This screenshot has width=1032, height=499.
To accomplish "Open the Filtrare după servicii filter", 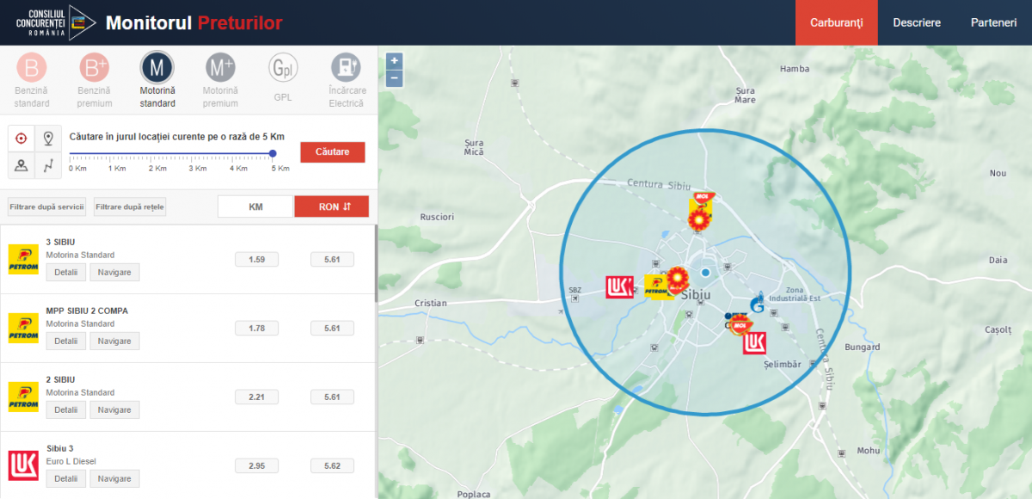I will 46,206.
